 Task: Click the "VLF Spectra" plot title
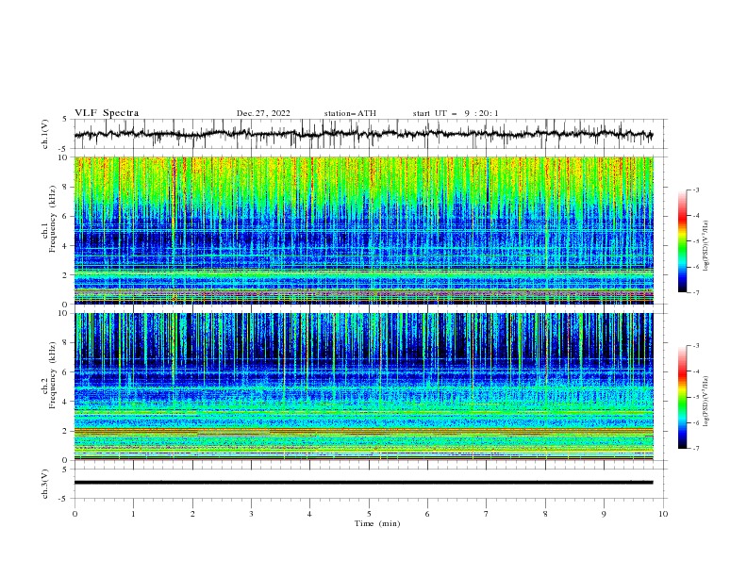pos(107,113)
